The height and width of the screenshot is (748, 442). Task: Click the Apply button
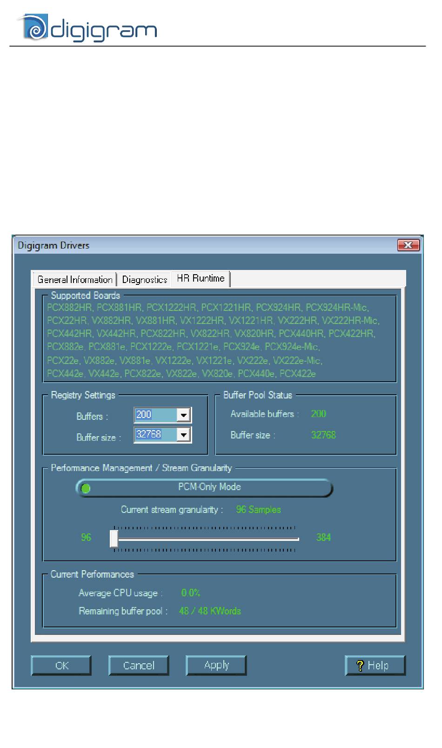[x=216, y=666]
